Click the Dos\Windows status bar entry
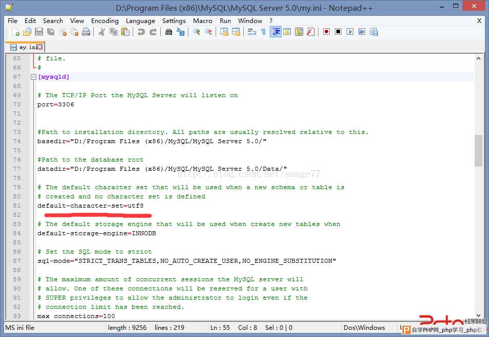This screenshot has height=337, width=489. coord(364,328)
